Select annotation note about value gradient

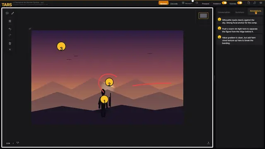pos(239,40)
